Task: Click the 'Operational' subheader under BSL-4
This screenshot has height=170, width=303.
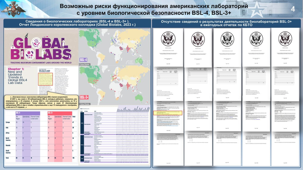Action: (26, 117)
